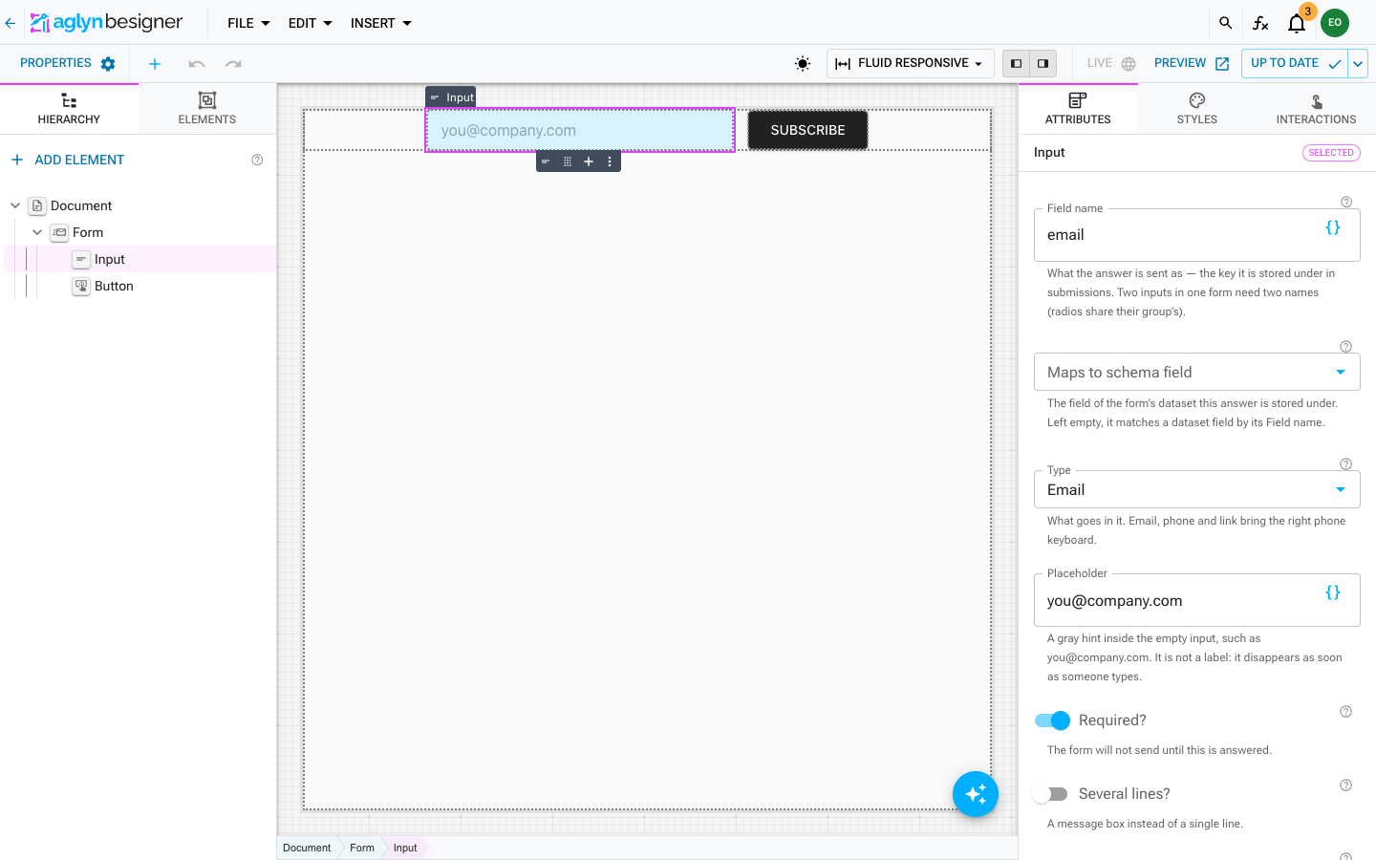The width and height of the screenshot is (1376, 860).
Task: Click the undo arrow
Action: click(197, 64)
